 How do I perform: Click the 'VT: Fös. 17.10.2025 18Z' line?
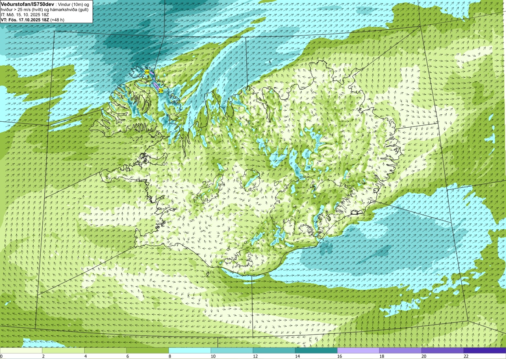point(25,19)
